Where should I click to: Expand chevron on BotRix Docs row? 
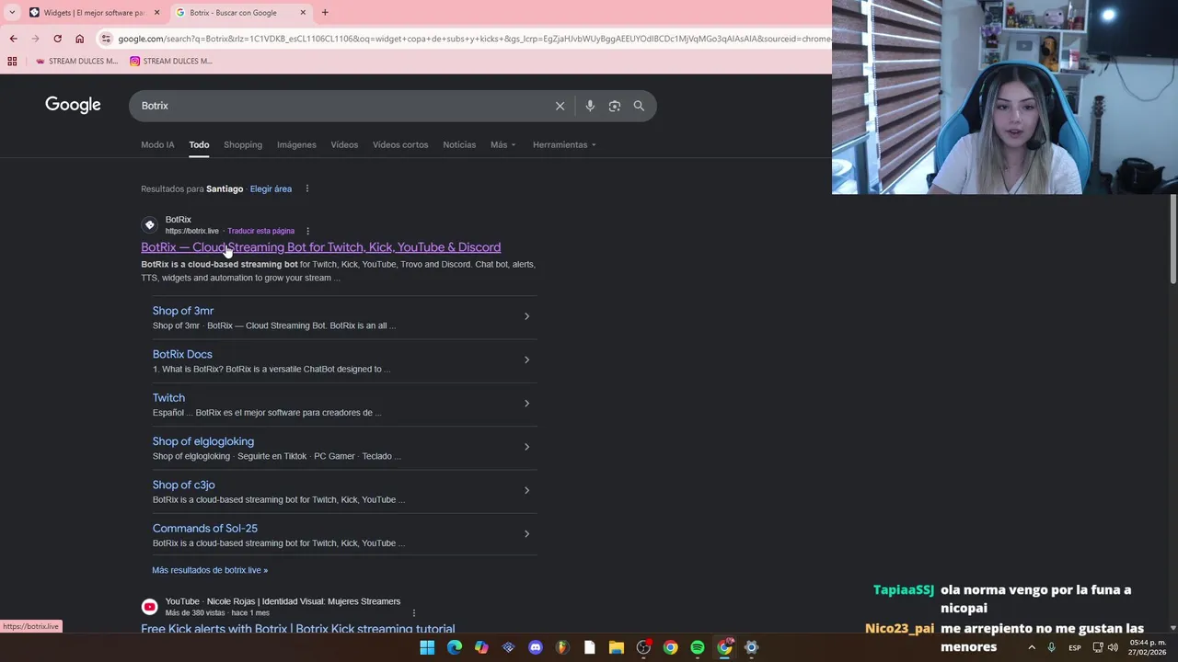click(x=526, y=360)
